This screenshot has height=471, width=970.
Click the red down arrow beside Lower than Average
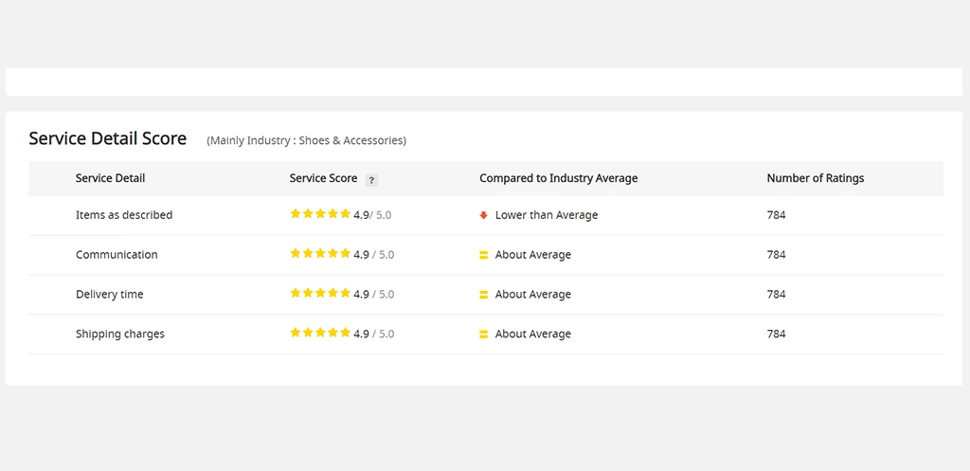pyautogui.click(x=484, y=215)
